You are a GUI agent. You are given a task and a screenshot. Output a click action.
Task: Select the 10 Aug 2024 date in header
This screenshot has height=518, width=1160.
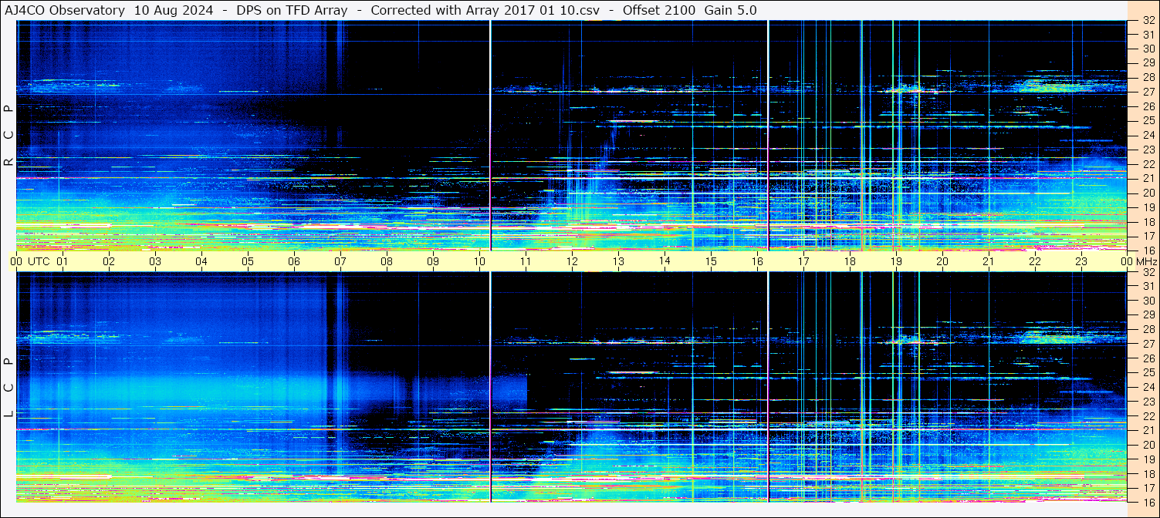pos(174,10)
